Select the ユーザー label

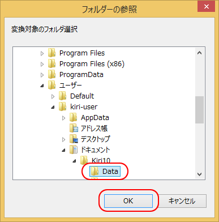pos(70,86)
